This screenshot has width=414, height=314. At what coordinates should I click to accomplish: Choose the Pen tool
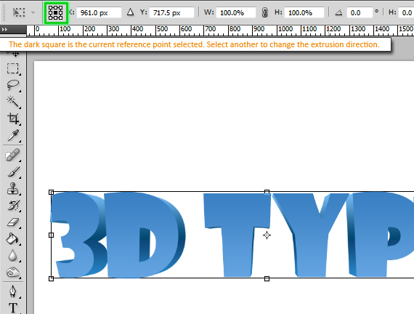[x=12, y=291]
